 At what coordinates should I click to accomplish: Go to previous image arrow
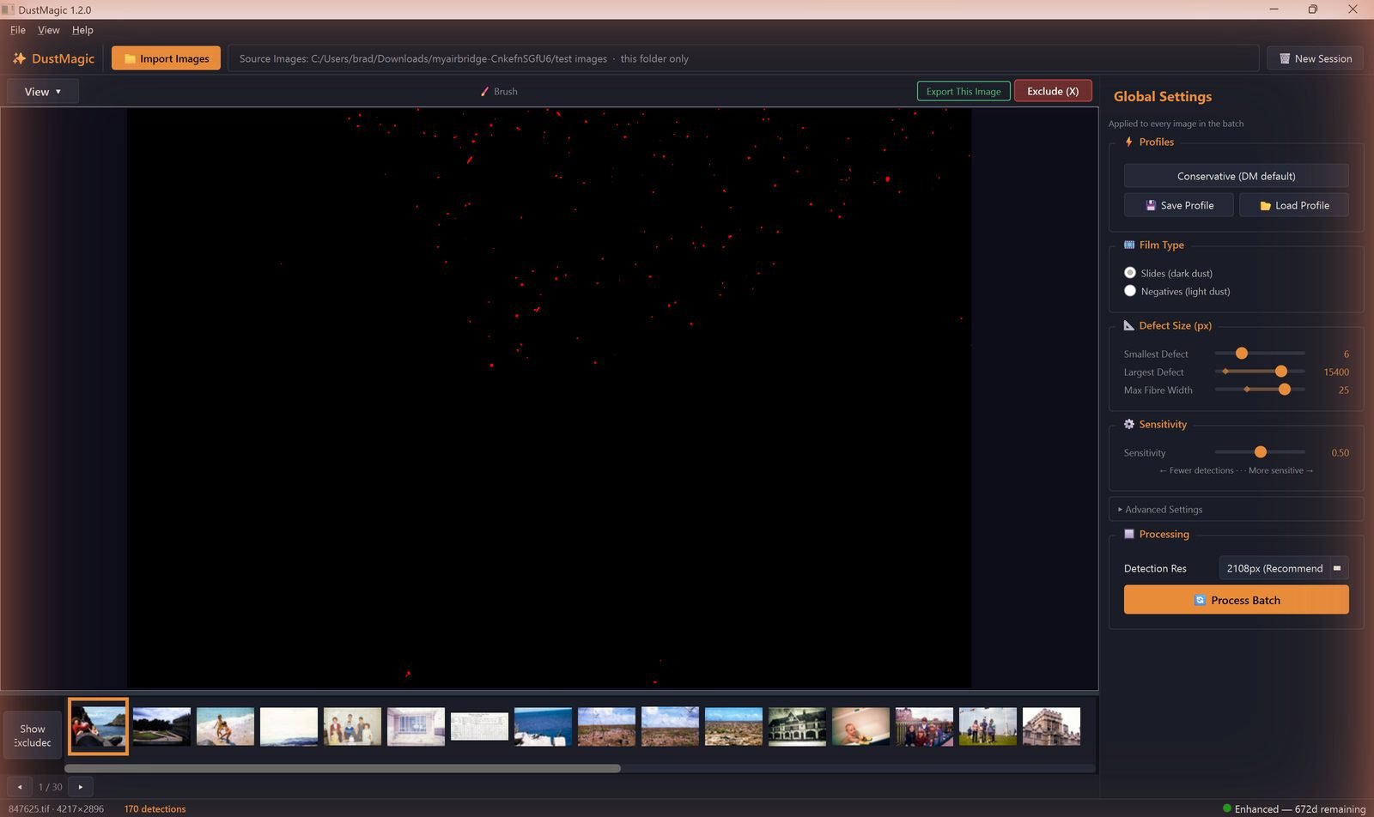point(20,786)
